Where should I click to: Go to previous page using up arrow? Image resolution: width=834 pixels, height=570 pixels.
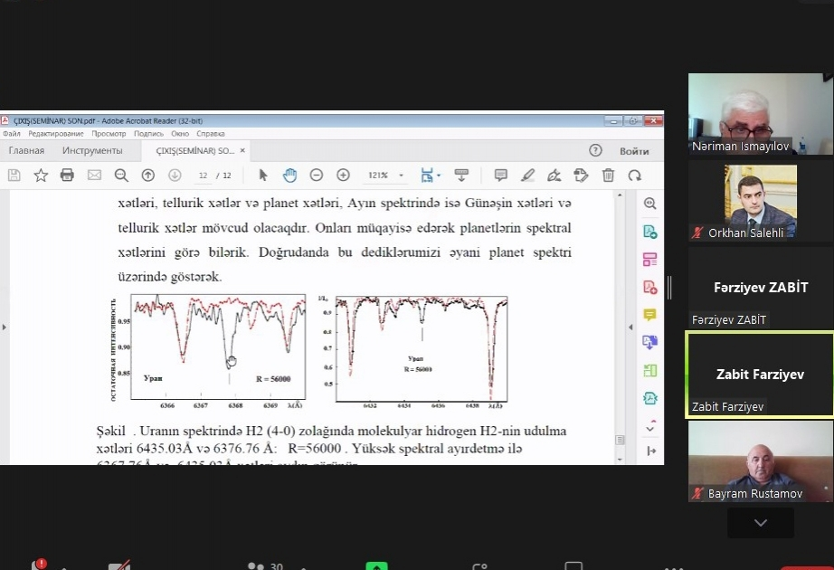pyautogui.click(x=148, y=176)
